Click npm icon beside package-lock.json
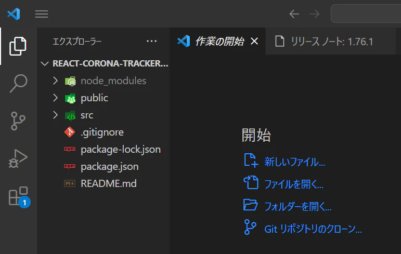 click(70, 149)
